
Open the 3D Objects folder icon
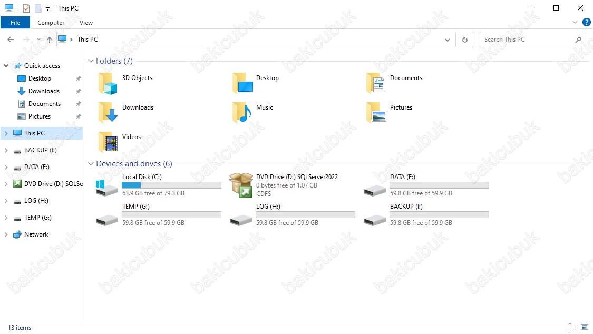point(108,83)
